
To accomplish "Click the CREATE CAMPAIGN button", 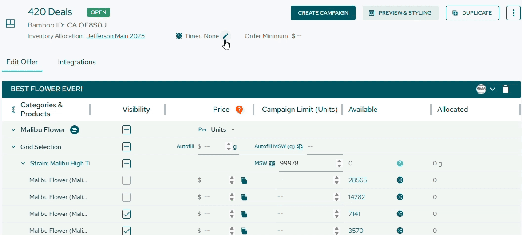I will pyautogui.click(x=323, y=13).
